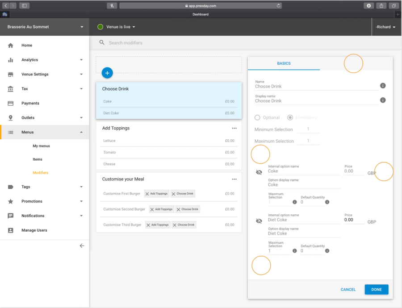Open the Modifiers submenu item
Viewport: 402px width, 308px height.
pos(41,173)
